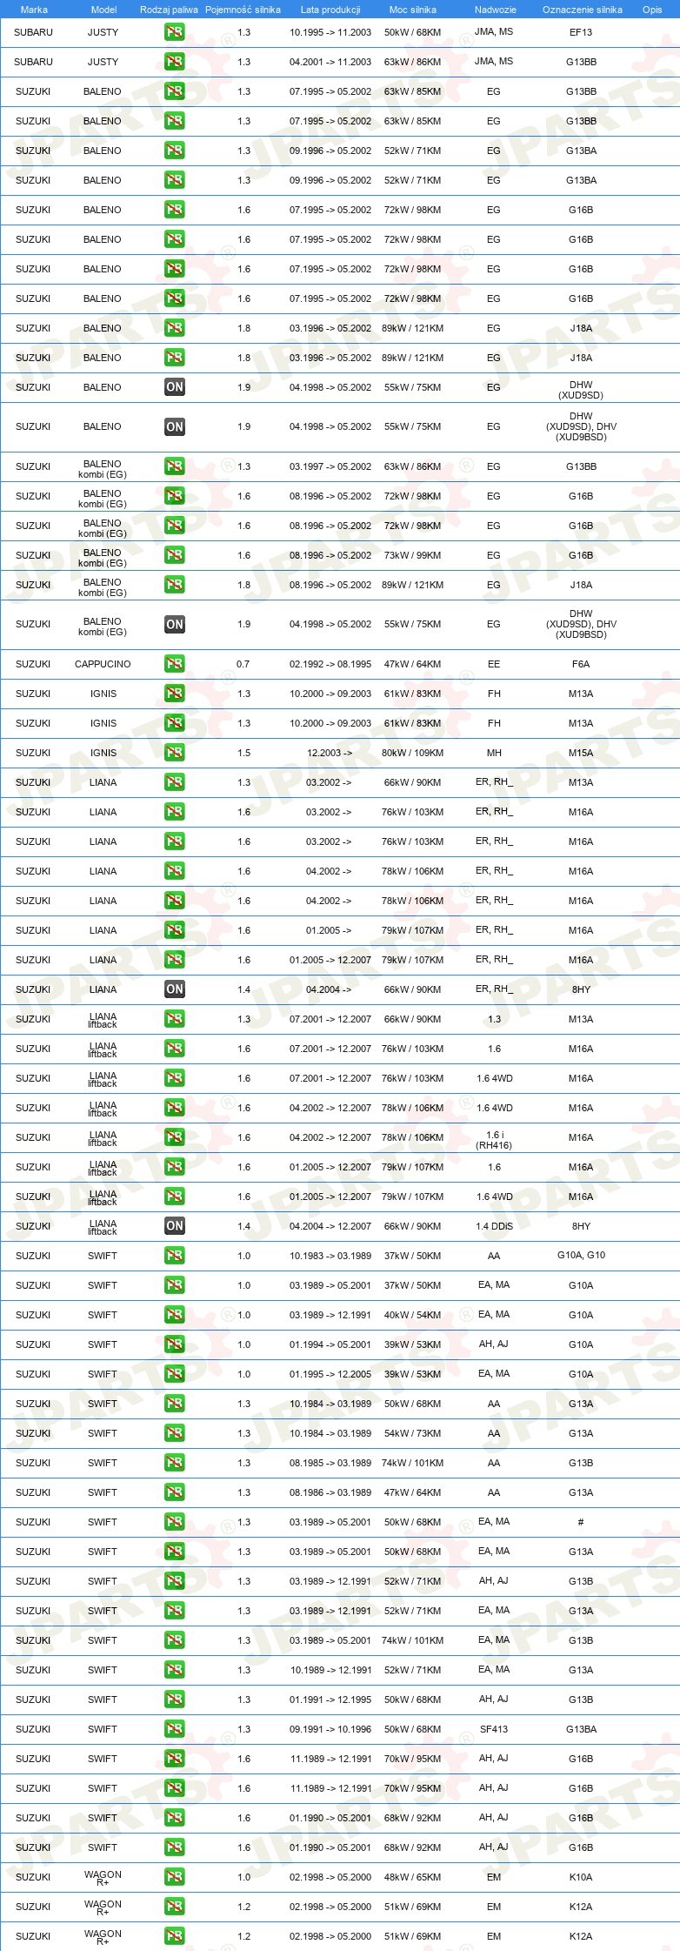Screen dimensions: 680x1951
Task: Click the petrol icon for Baleno kombi 73kW / 99KM
Action: [x=175, y=555]
